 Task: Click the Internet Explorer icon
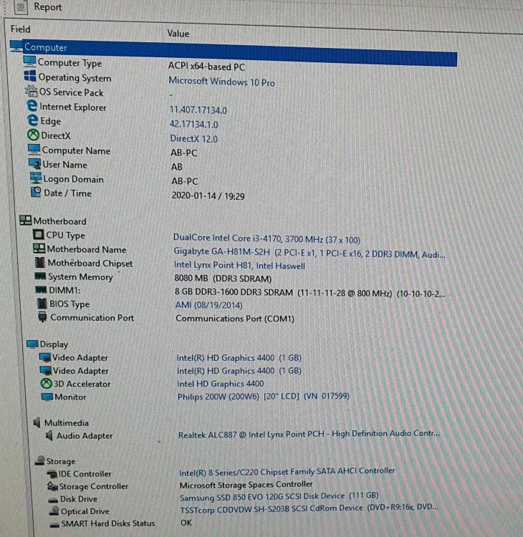pos(32,105)
